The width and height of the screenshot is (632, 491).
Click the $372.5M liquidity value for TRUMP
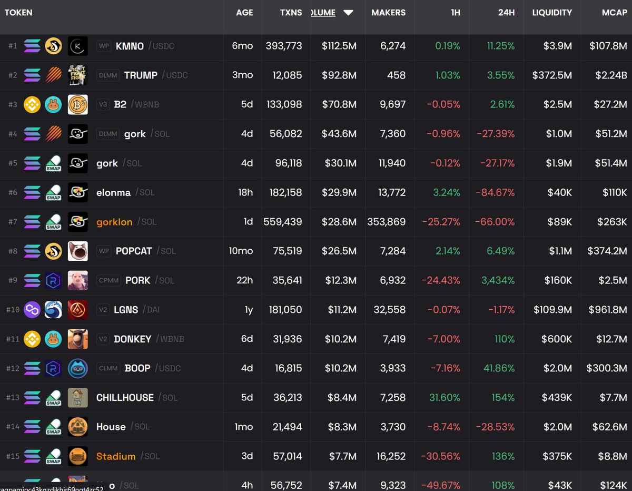[x=552, y=75]
